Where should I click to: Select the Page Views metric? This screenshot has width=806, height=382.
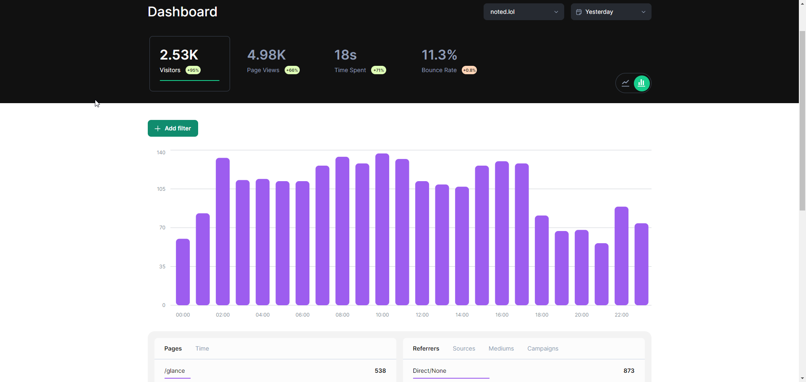tap(273, 61)
